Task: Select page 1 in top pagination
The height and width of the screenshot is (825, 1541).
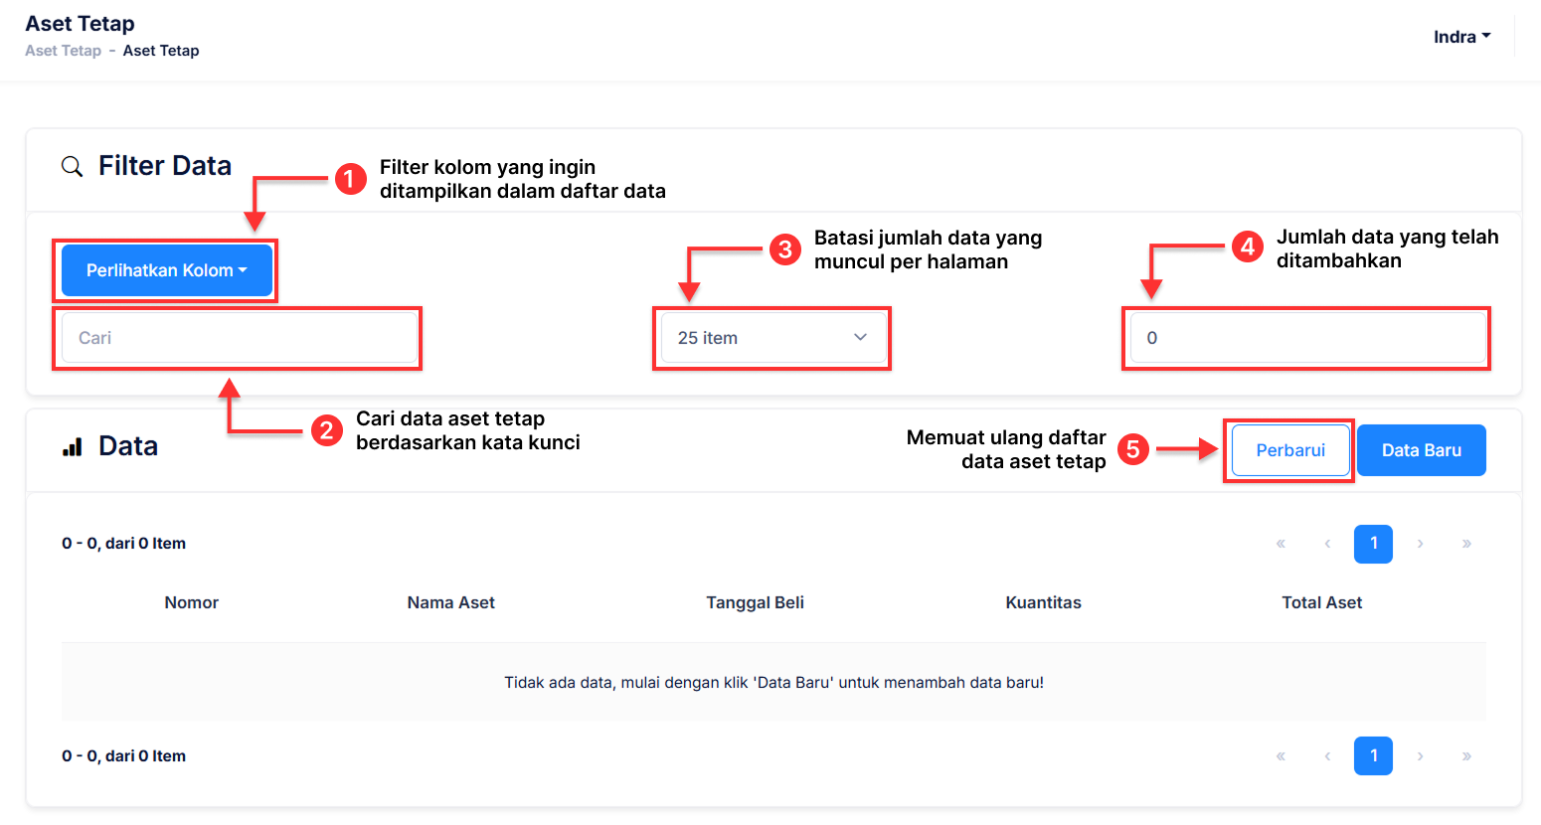Action: (x=1373, y=544)
